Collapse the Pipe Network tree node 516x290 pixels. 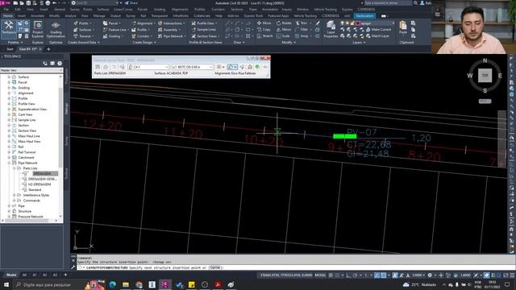[x=9, y=163]
